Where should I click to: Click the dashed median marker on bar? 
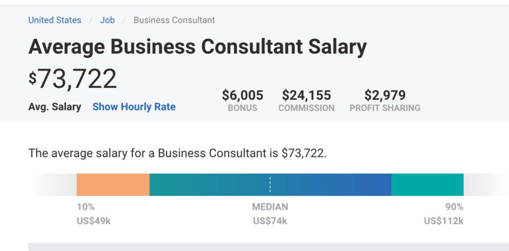pyautogui.click(x=270, y=184)
